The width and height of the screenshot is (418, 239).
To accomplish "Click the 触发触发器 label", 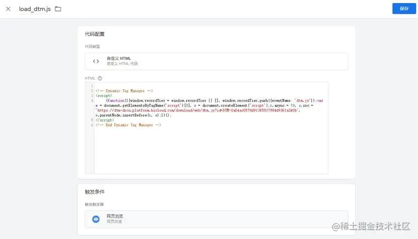I will (94, 204).
